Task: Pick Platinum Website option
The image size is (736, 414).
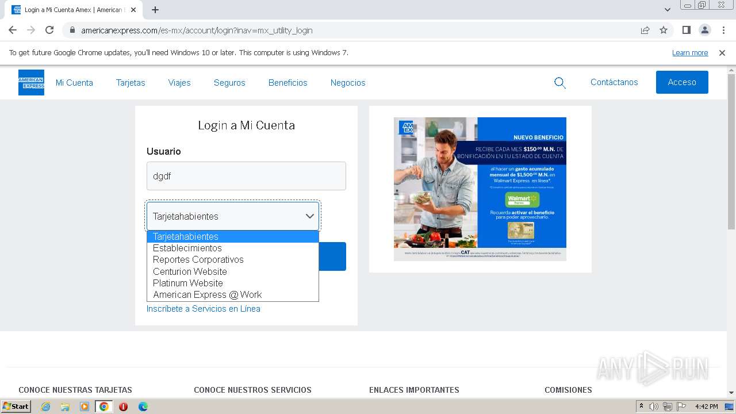Action: (x=233, y=283)
